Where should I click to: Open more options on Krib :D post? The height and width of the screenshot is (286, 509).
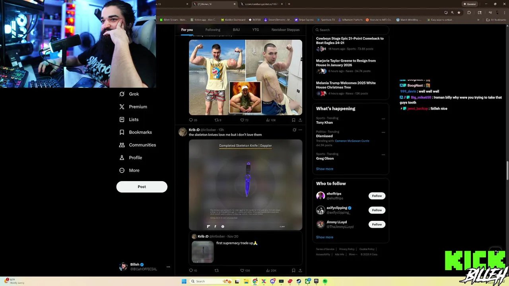300,130
